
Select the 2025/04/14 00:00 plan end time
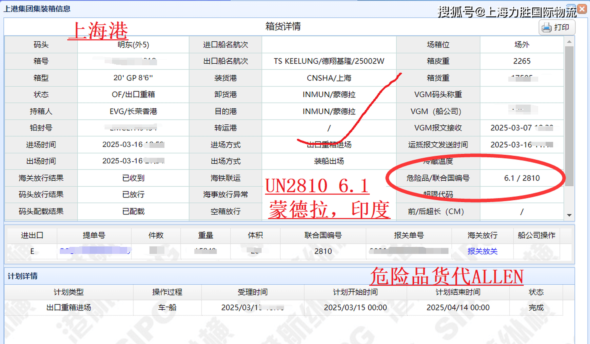(x=458, y=307)
